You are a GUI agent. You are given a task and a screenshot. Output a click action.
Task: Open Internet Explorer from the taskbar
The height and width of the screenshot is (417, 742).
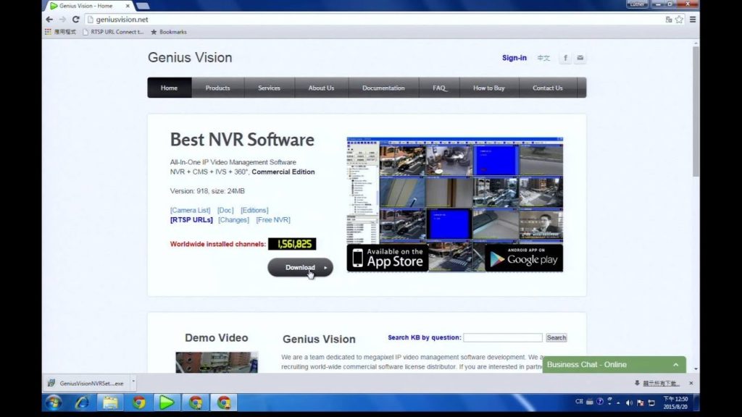[x=82, y=403]
